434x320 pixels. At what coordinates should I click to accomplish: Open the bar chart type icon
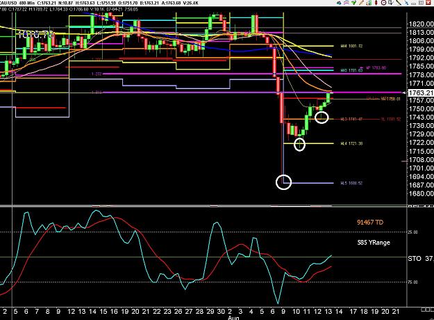pos(369,3)
